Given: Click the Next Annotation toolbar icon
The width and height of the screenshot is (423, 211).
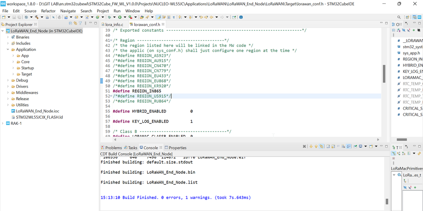Looking at the screenshot, I should (x=180, y=17).
